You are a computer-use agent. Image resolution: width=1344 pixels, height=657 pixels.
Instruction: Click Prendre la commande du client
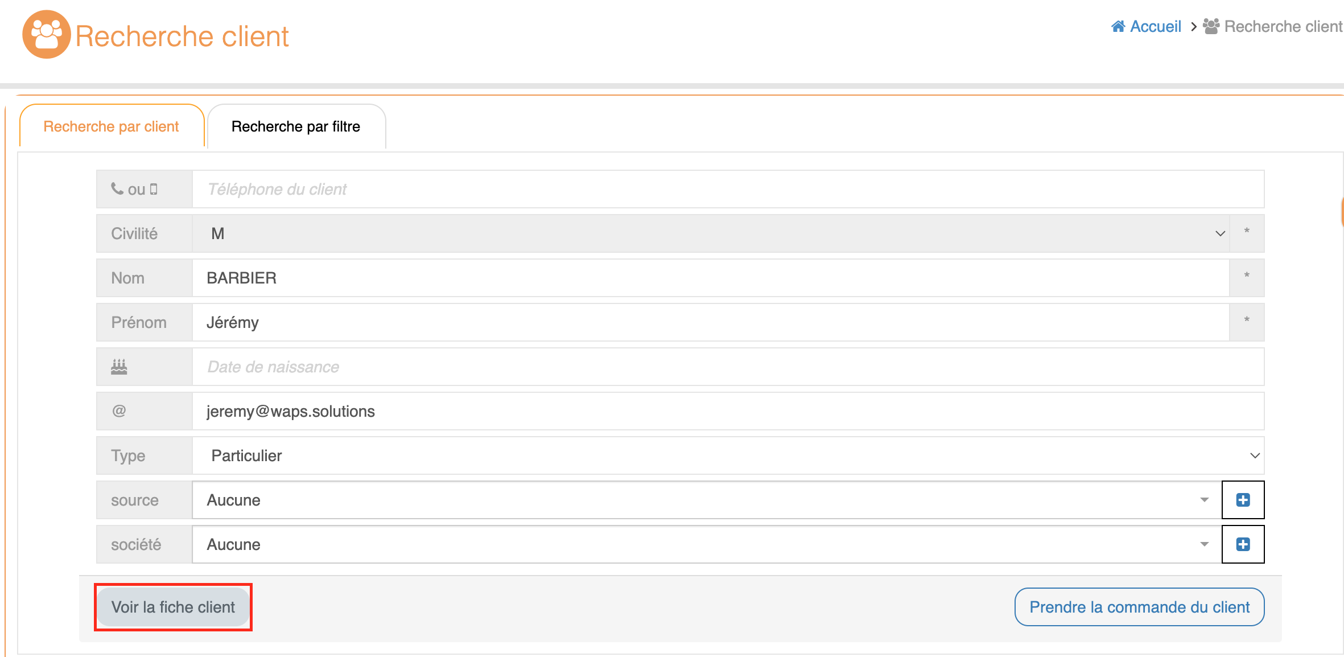pyautogui.click(x=1139, y=607)
